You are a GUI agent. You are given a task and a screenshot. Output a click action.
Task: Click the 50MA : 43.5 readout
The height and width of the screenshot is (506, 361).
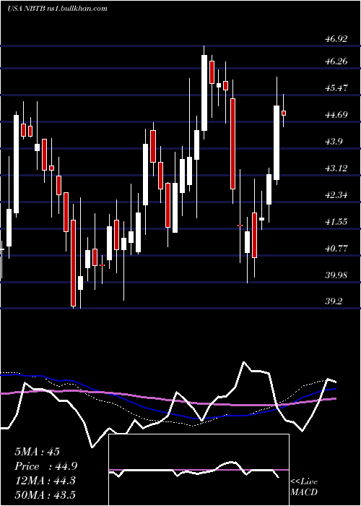[x=45, y=494]
